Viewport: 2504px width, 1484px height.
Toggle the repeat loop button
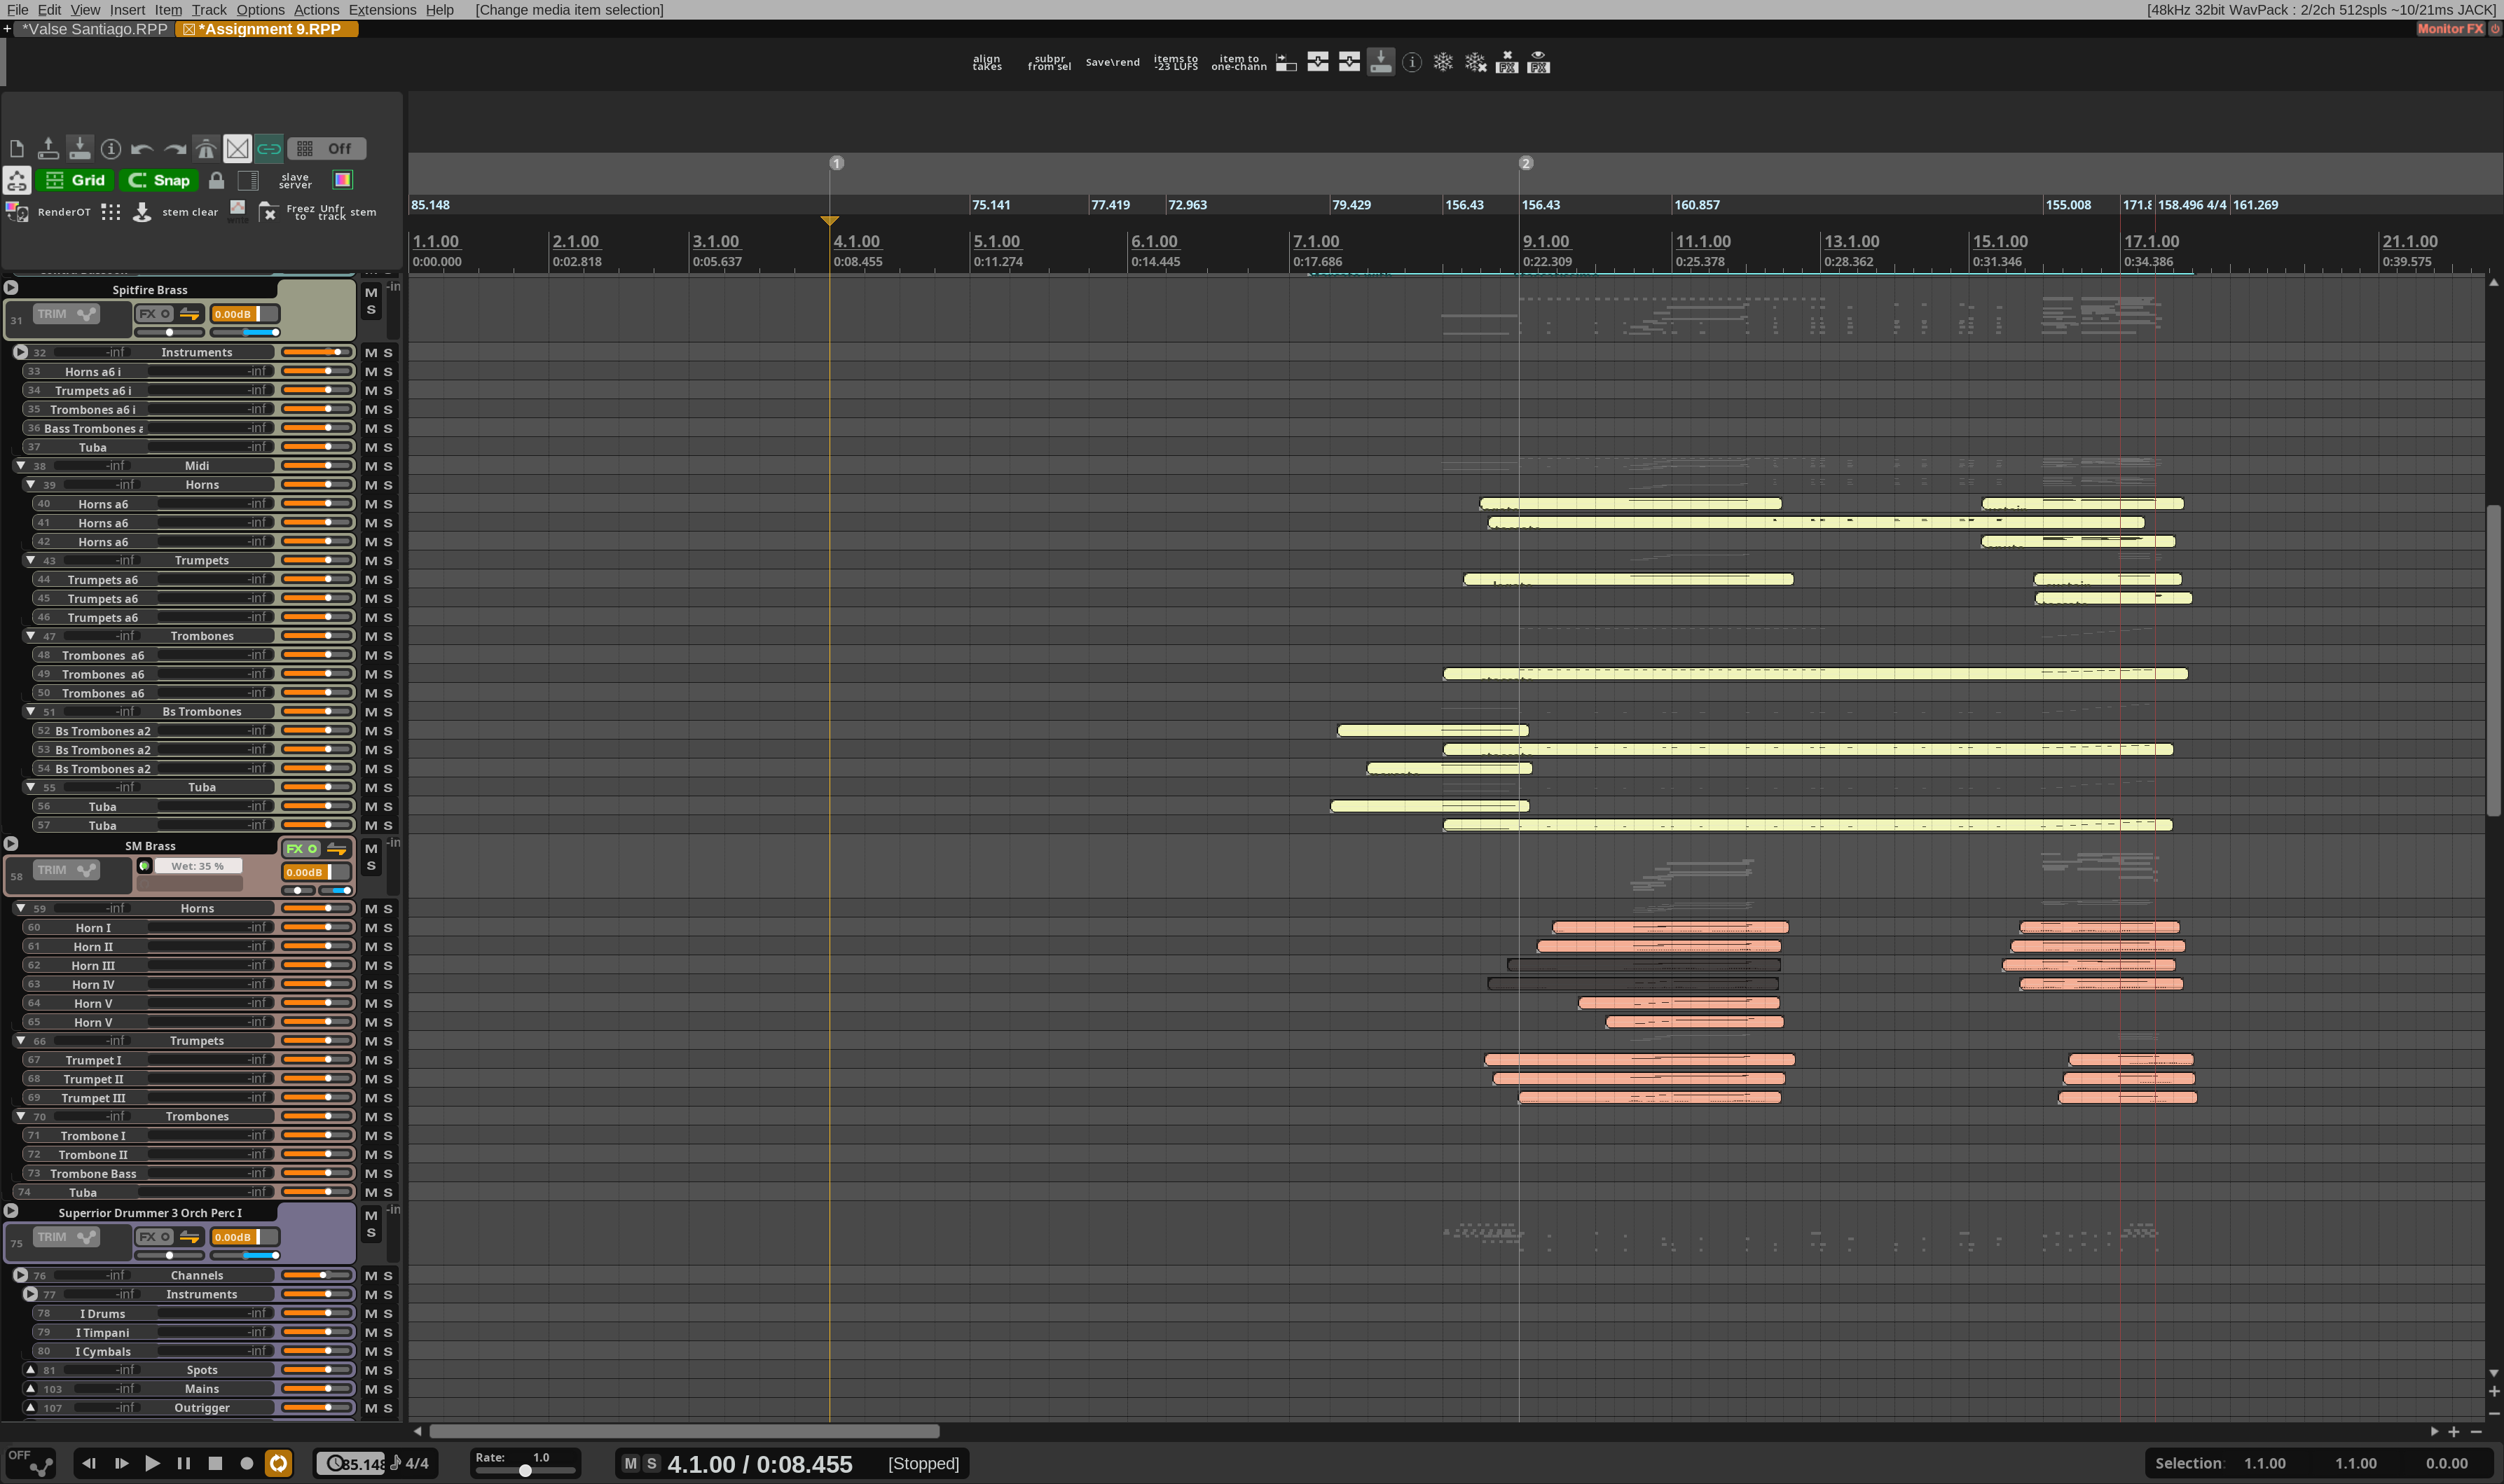tap(278, 1463)
